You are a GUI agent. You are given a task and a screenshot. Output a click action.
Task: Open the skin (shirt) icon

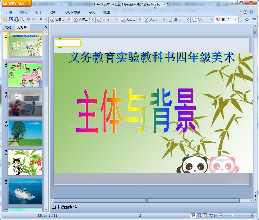pos(245,12)
